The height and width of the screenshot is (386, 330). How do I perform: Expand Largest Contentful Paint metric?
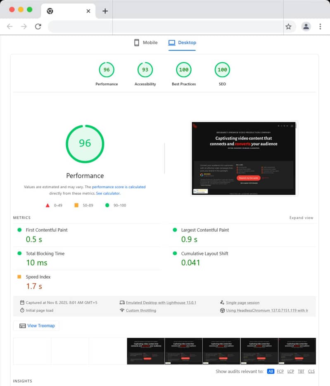pos(242,235)
